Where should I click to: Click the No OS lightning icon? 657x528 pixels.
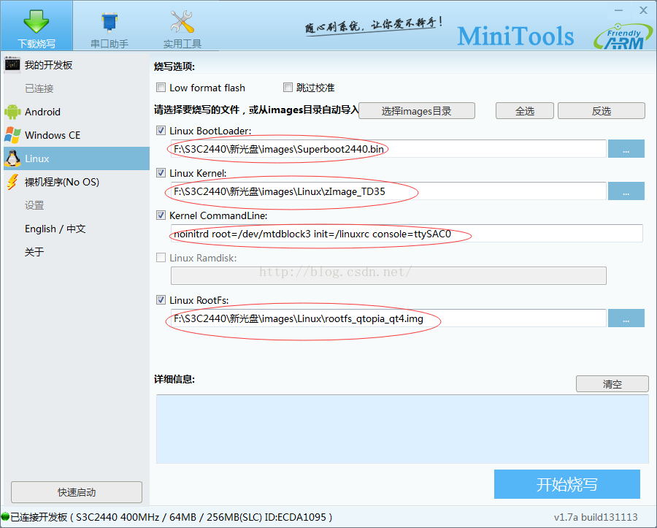point(12,182)
